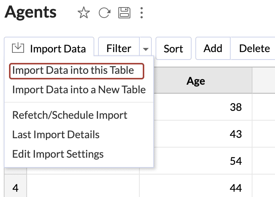Select the Age column header
Screen dimensions: 275x197
click(196, 81)
